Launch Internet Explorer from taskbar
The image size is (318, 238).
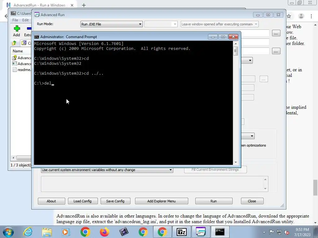(x=28, y=232)
